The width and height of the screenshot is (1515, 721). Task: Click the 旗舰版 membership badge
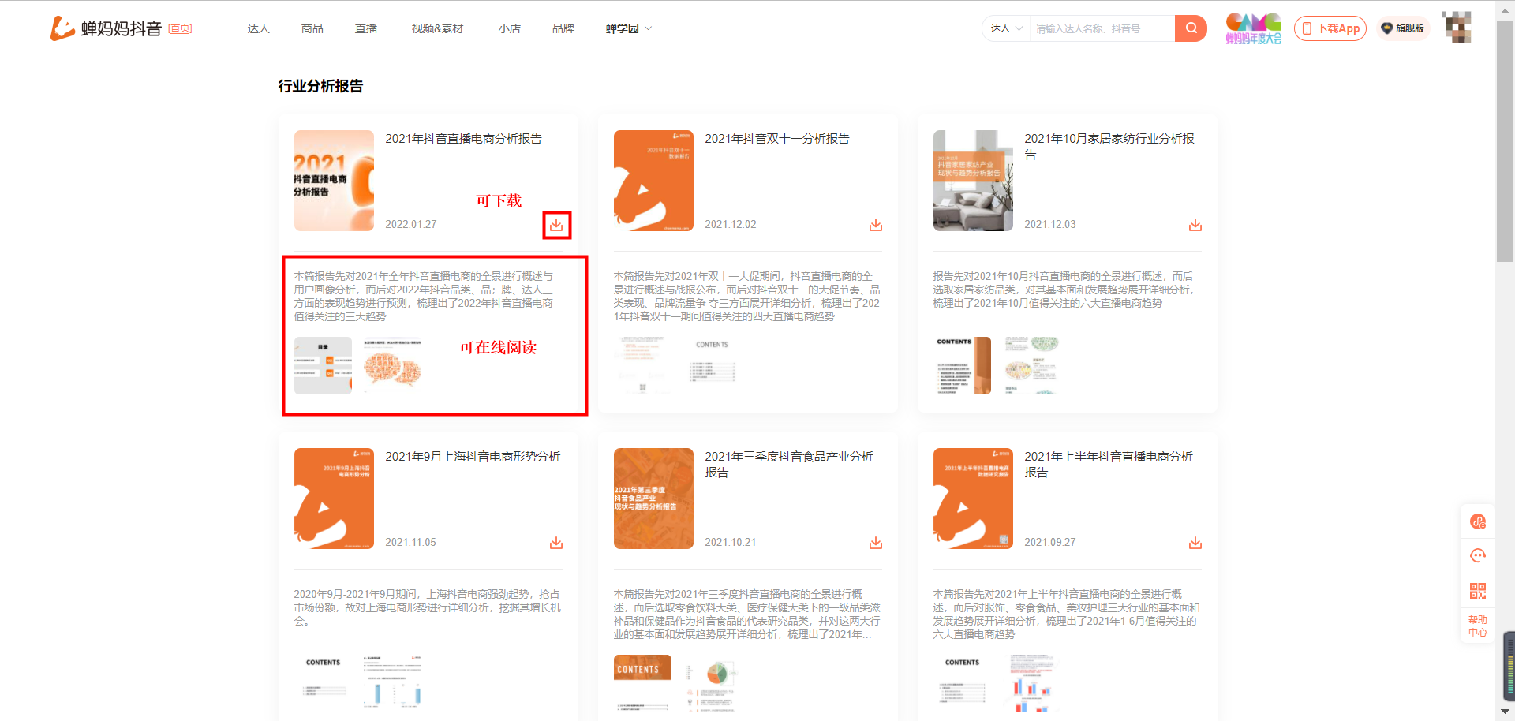pos(1403,28)
